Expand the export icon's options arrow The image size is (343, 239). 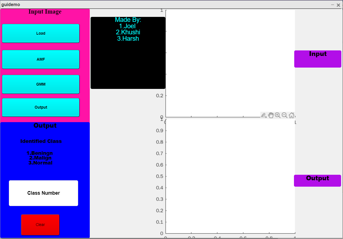click(x=266, y=117)
